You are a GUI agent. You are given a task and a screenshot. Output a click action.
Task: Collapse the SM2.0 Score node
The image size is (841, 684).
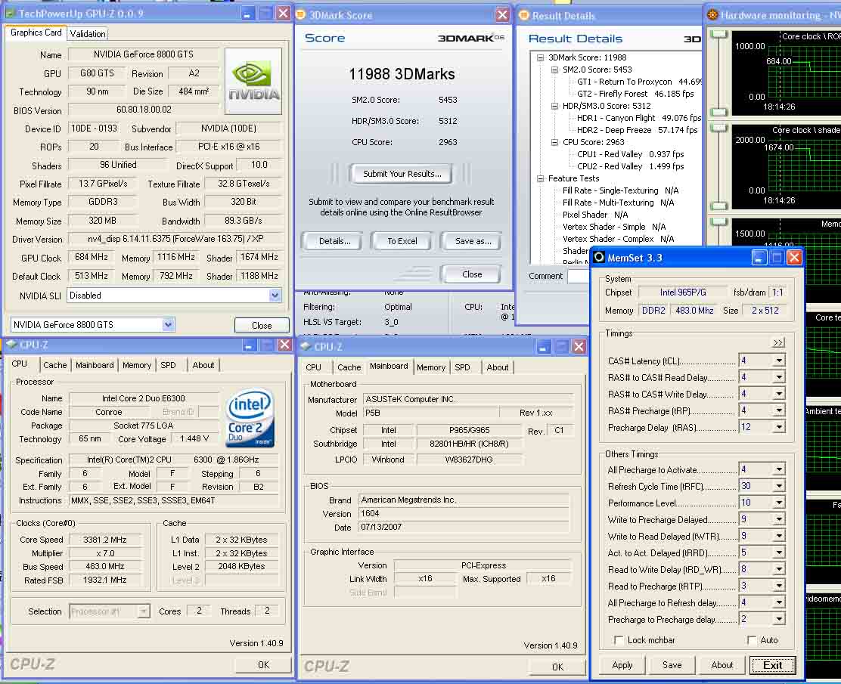(x=554, y=70)
